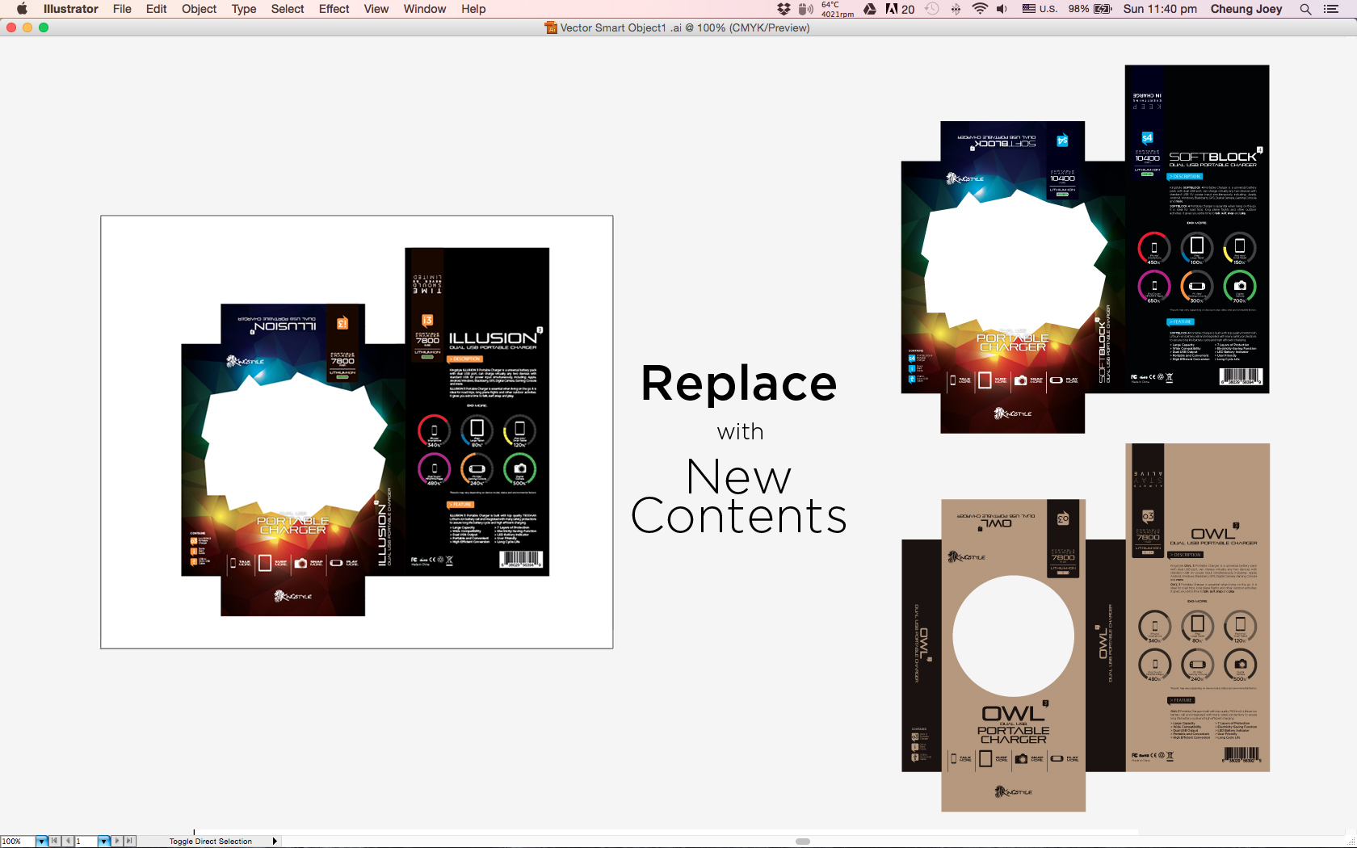Open the Time Machine menu bar icon
This screenshot has height=848, width=1357.
(932, 9)
